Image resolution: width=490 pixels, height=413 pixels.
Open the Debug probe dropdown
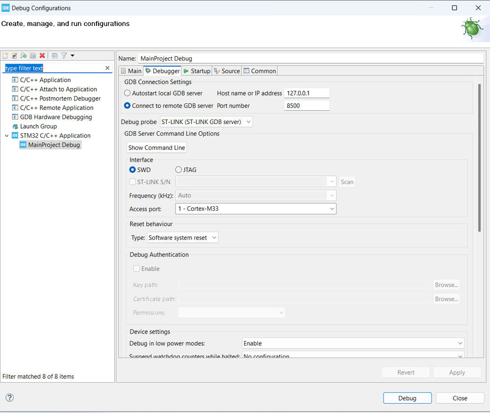pos(206,121)
